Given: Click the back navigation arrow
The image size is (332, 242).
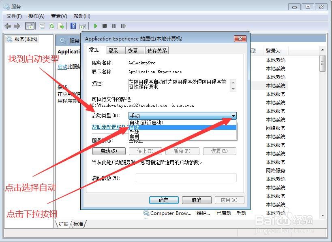Looking at the screenshot, I should 8,26.
